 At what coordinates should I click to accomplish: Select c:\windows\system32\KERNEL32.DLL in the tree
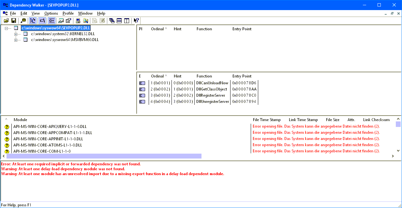63,34
